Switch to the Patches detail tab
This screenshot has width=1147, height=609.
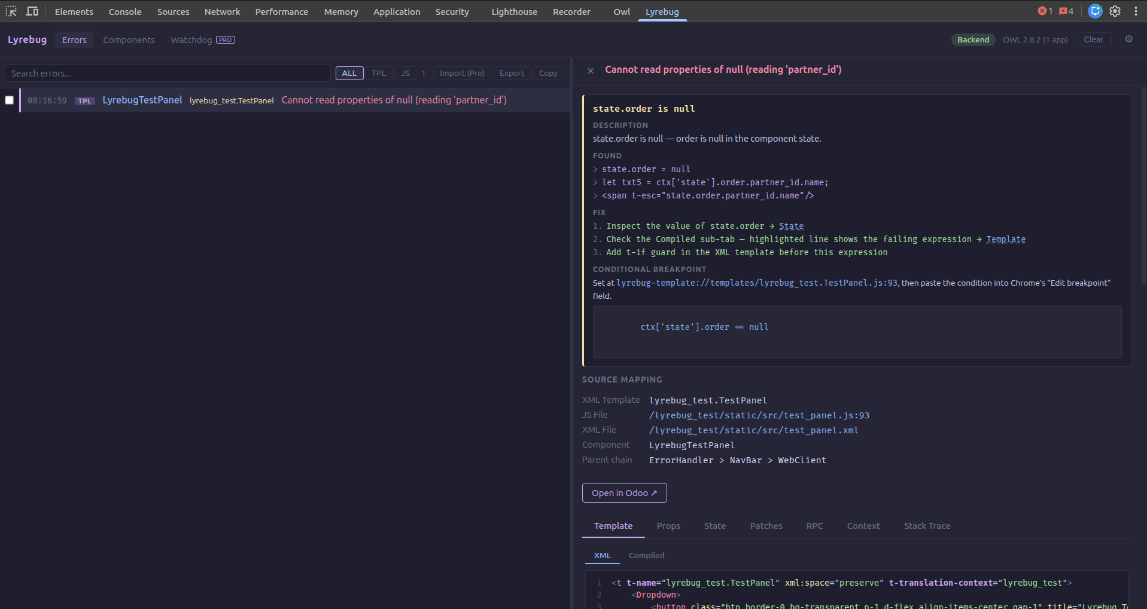click(766, 526)
